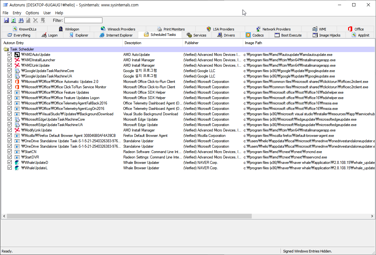Select the OfficeTelemetryAgentLogOn2016 entry text

tap(63, 109)
